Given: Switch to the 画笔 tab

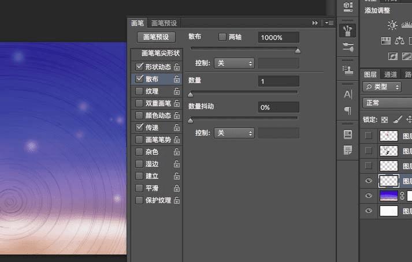Looking at the screenshot, I should [x=138, y=23].
